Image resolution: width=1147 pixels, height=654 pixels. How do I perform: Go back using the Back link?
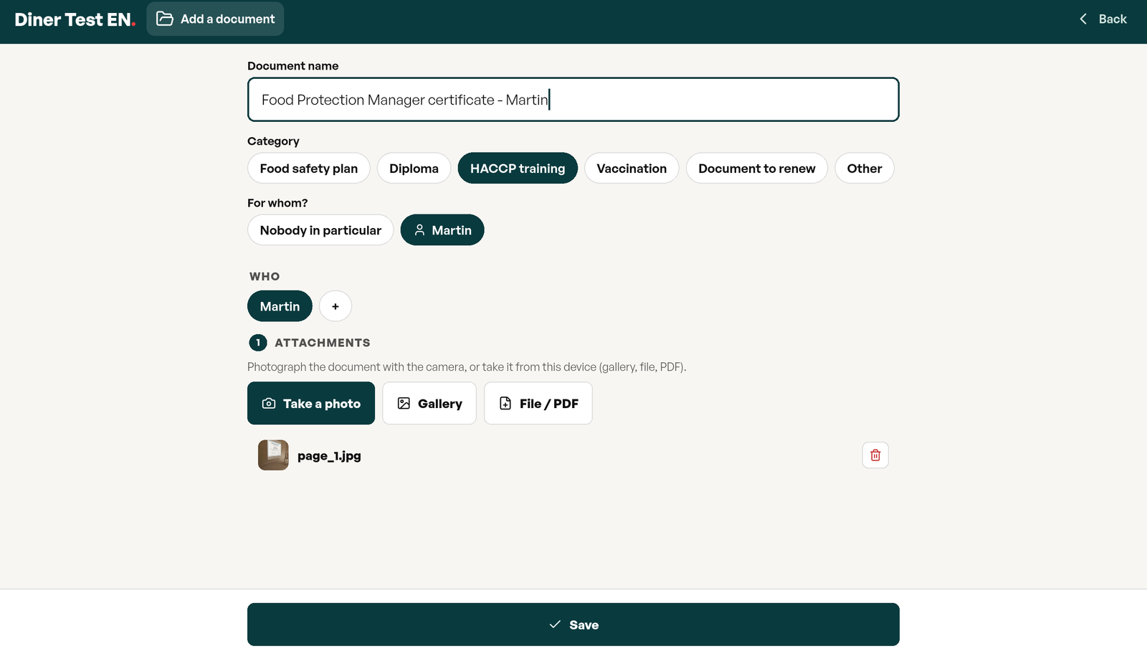(1103, 19)
